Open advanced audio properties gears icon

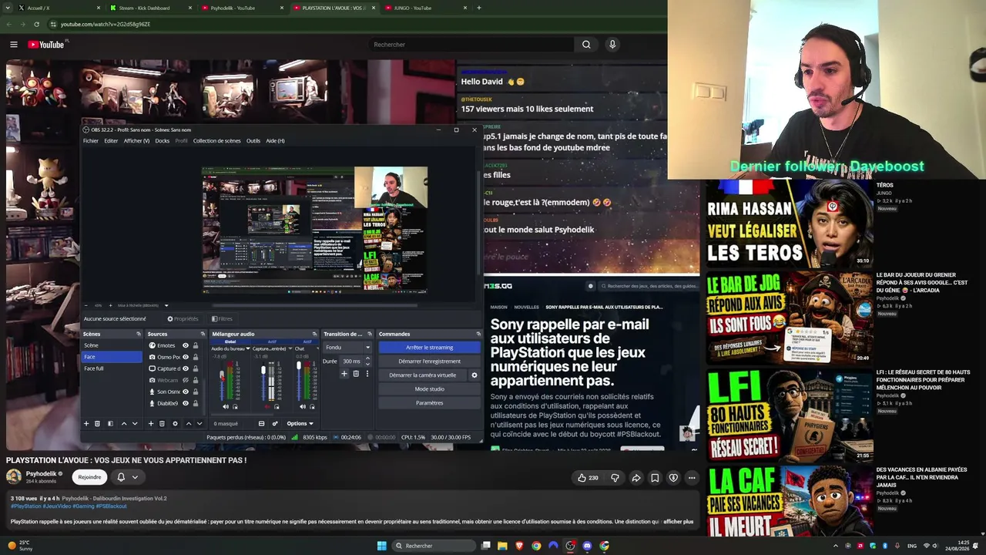[274, 423]
